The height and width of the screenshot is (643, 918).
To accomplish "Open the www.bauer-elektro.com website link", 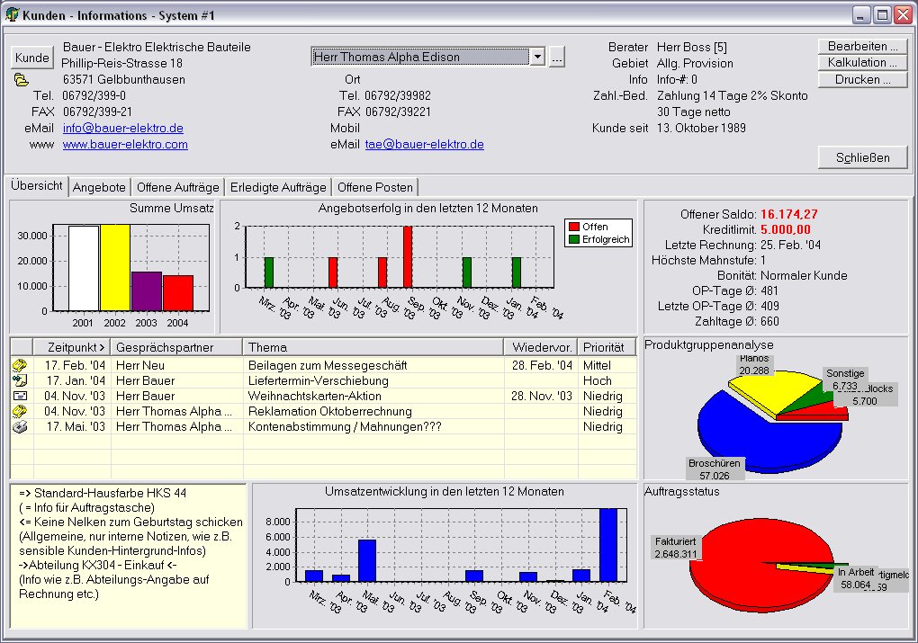I will coord(125,145).
